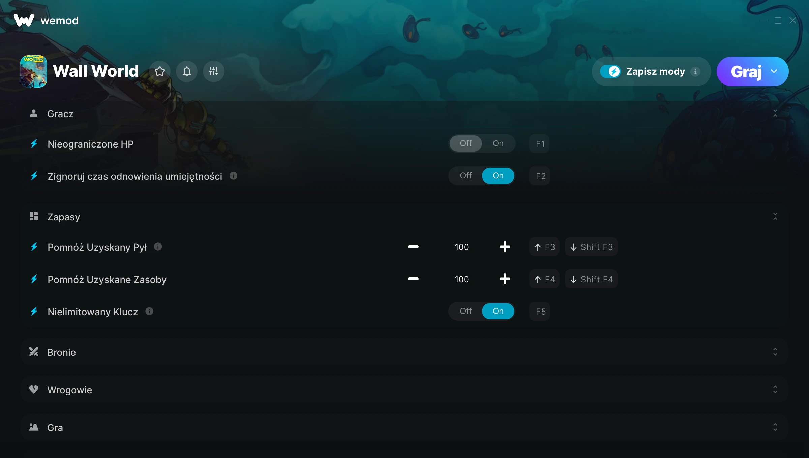Image resolution: width=809 pixels, height=458 pixels.
Task: Open the mod settings sliders icon
Action: click(x=214, y=71)
